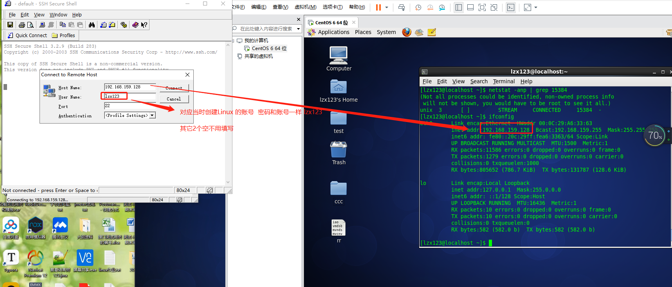Click the stretch guest display icon
The height and width of the screenshot is (287, 672).
point(528,7)
